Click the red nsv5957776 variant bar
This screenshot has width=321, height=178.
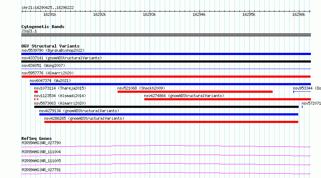point(166,77)
